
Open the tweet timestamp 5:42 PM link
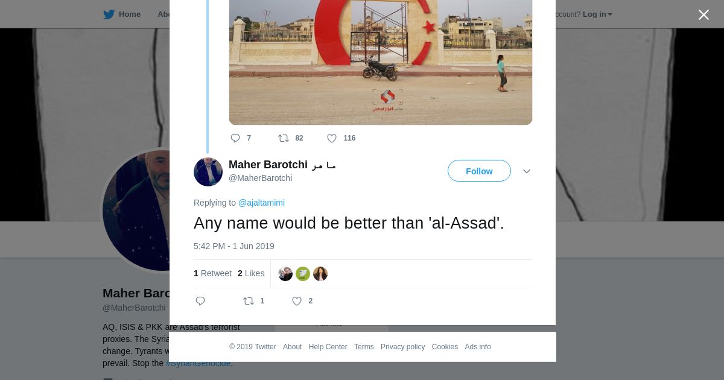point(234,246)
